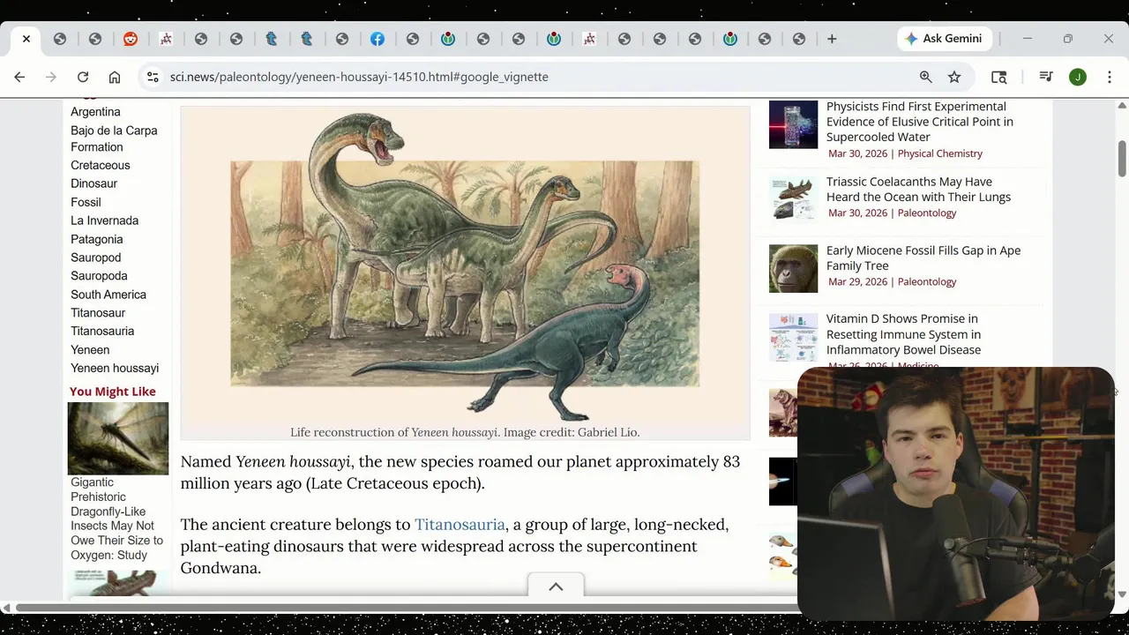
Task: Open media controls in toolbar
Action: (x=1046, y=77)
